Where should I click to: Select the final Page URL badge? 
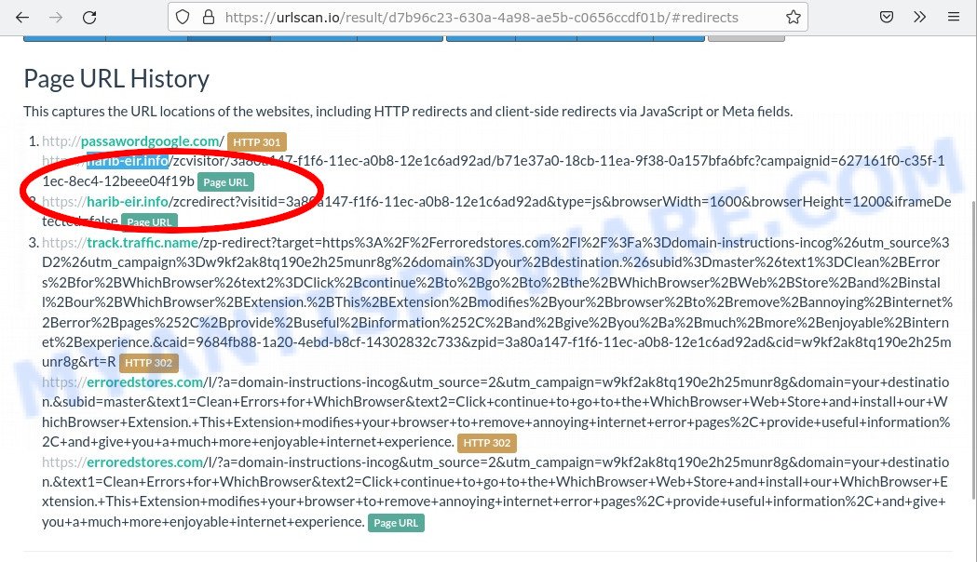(396, 523)
